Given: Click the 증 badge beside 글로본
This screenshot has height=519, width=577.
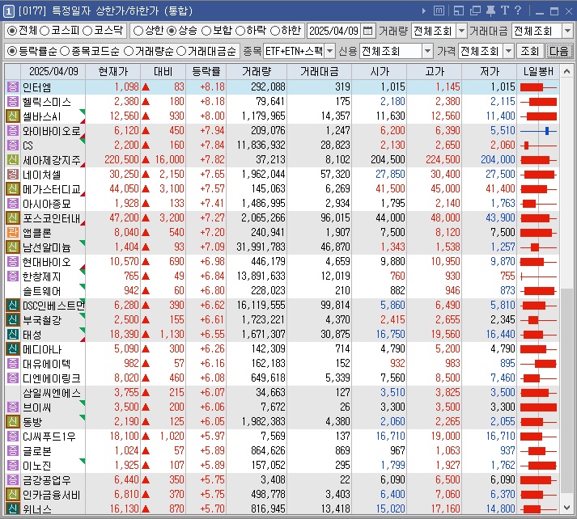Looking at the screenshot, I should 12,450.
